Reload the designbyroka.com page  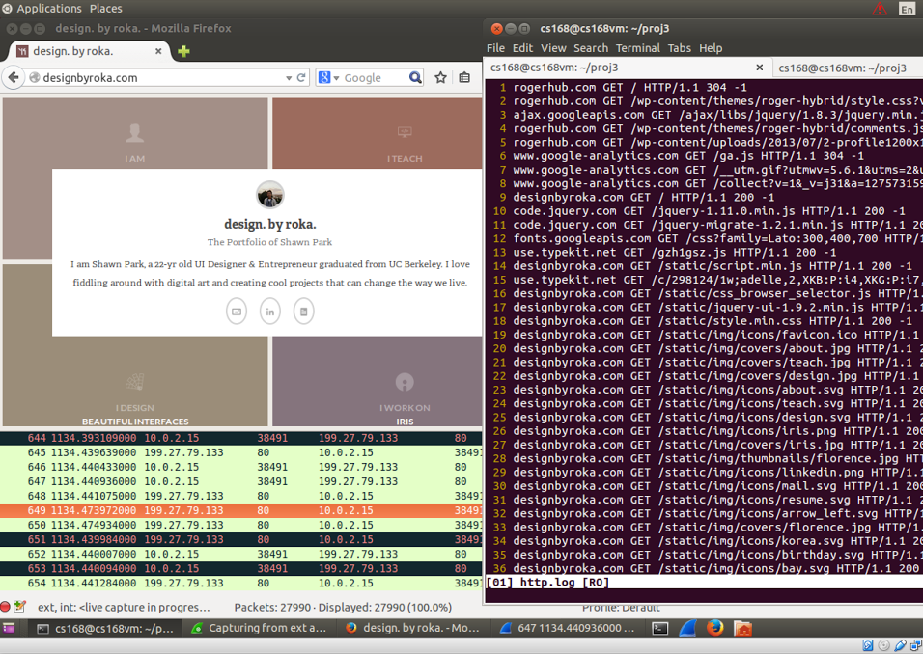pos(301,78)
